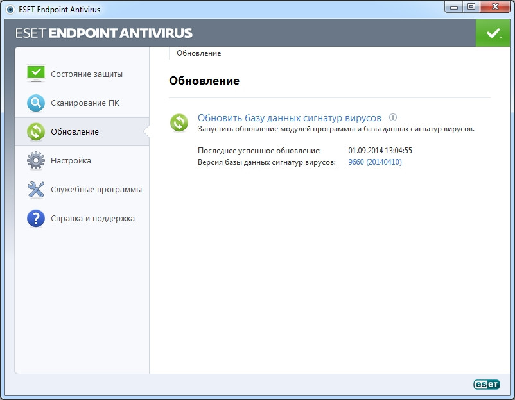Click the Версия базы данных сигнатур вирусов label
Screen dimensions: 515x400
[x=266, y=162]
